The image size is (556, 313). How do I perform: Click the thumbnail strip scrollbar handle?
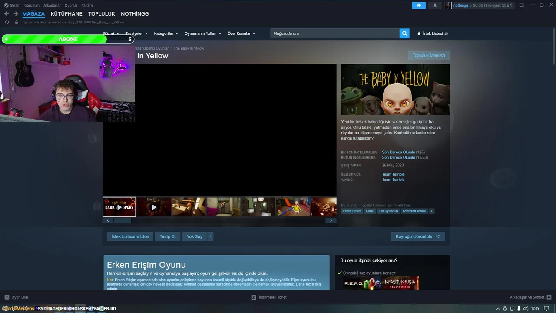122,221
